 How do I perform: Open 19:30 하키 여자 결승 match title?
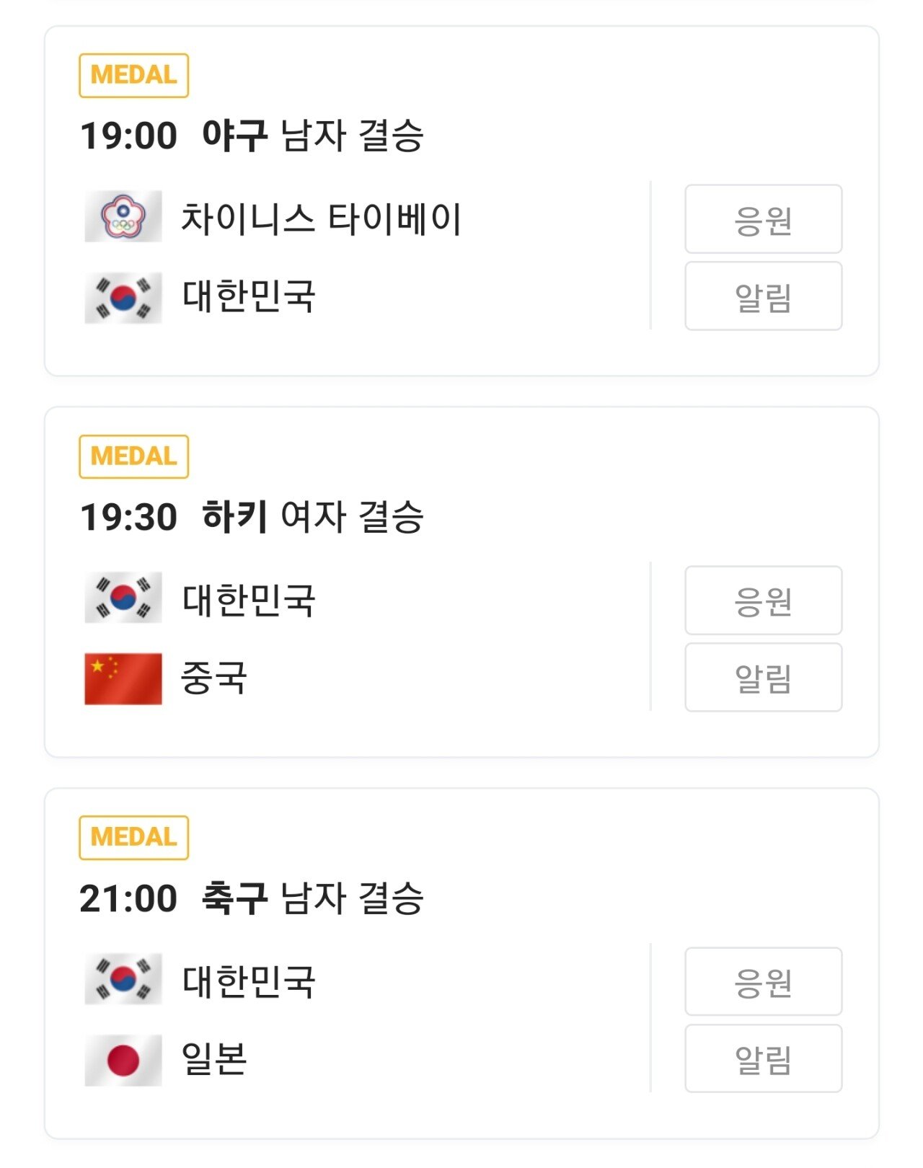tap(252, 517)
